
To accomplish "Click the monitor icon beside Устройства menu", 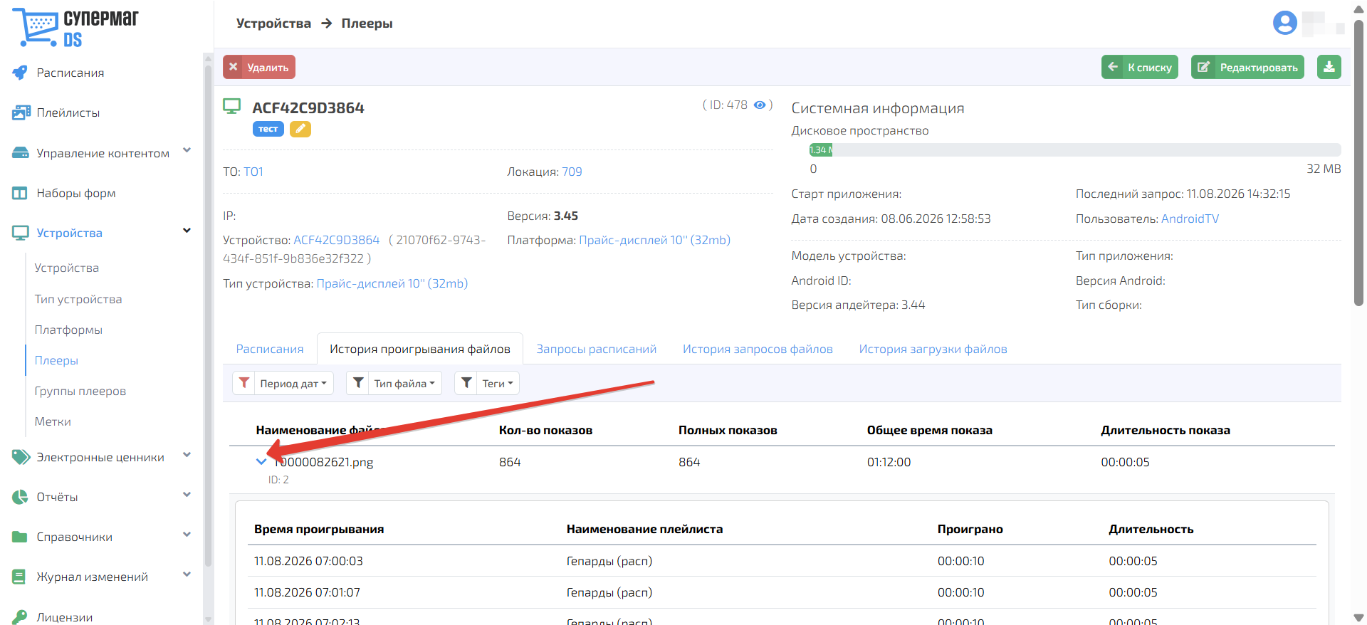I will tap(21, 233).
